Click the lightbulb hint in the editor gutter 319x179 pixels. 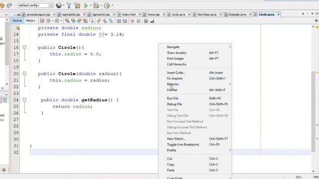point(18,28)
